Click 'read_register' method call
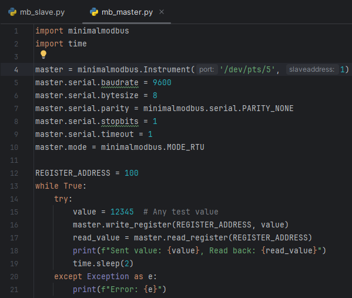 [x=197, y=238]
